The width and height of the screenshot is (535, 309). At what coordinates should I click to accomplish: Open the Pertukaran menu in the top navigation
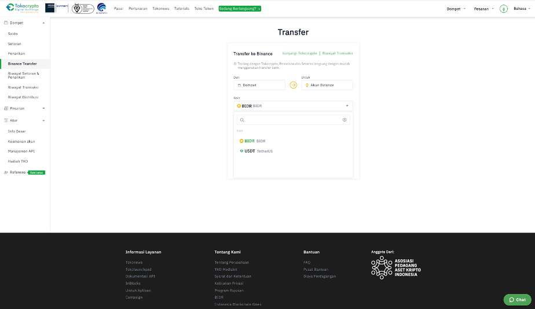click(x=138, y=9)
